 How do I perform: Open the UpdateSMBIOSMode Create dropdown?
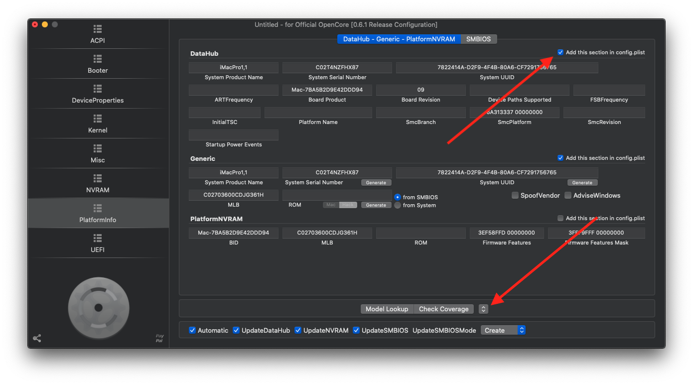coord(503,330)
